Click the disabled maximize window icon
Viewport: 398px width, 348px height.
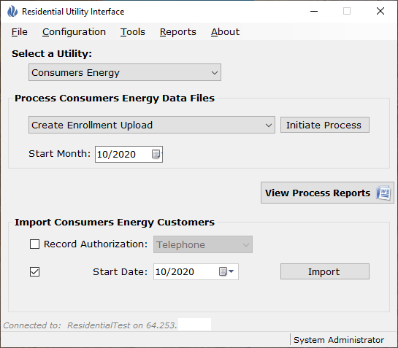347,11
